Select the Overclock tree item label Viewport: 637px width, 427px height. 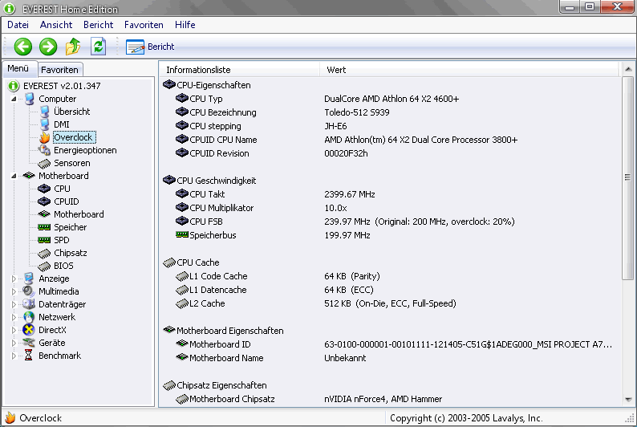coord(73,137)
